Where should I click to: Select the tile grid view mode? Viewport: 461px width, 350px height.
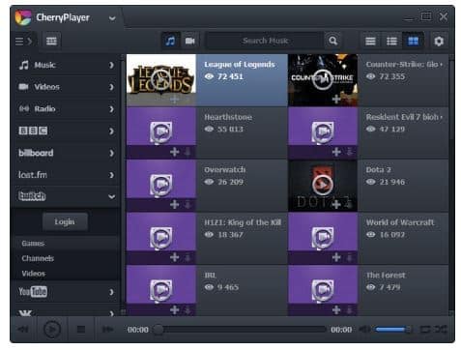tap(413, 41)
